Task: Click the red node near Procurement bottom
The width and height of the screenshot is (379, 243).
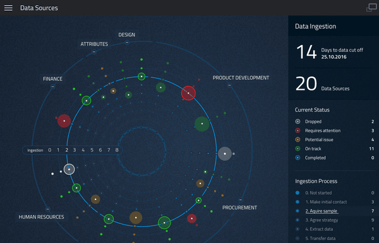Action: [191, 218]
